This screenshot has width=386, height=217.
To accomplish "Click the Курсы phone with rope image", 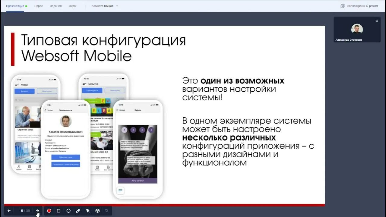I will [138, 149].
